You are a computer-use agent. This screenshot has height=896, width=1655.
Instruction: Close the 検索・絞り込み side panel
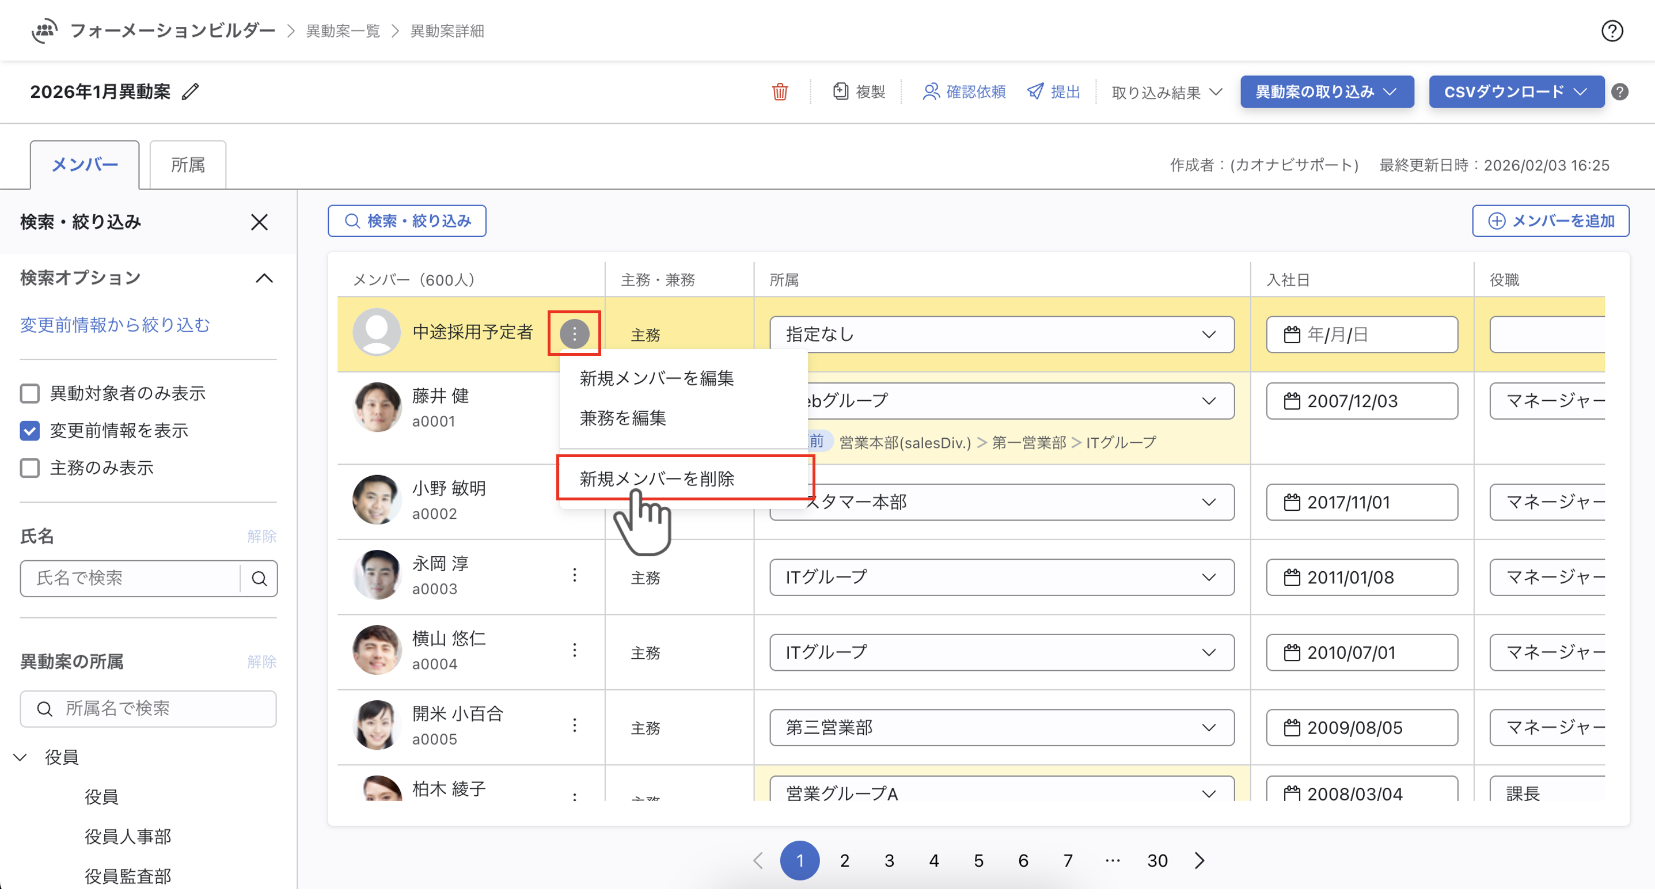click(x=259, y=222)
